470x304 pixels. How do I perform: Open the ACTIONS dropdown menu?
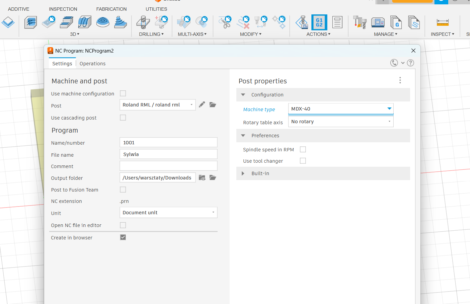[318, 34]
